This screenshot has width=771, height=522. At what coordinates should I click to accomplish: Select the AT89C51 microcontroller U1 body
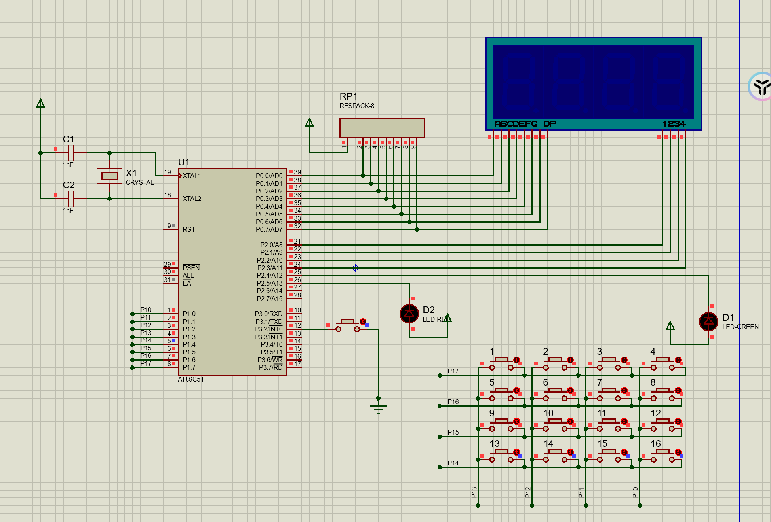tap(232, 272)
